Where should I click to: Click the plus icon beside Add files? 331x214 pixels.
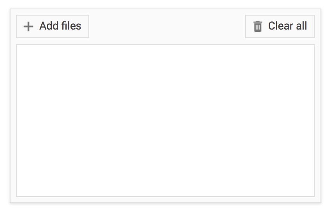[28, 26]
